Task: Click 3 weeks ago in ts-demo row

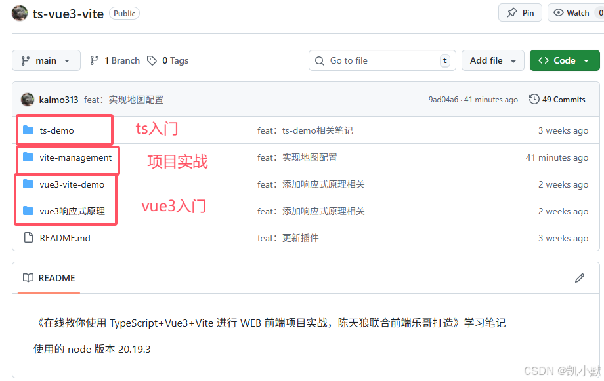Action: pyautogui.click(x=563, y=130)
